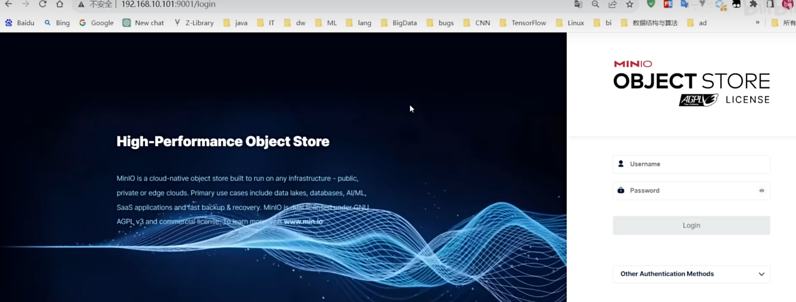
Task: Click the MinIO logo above Object Store
Action: [x=633, y=64]
